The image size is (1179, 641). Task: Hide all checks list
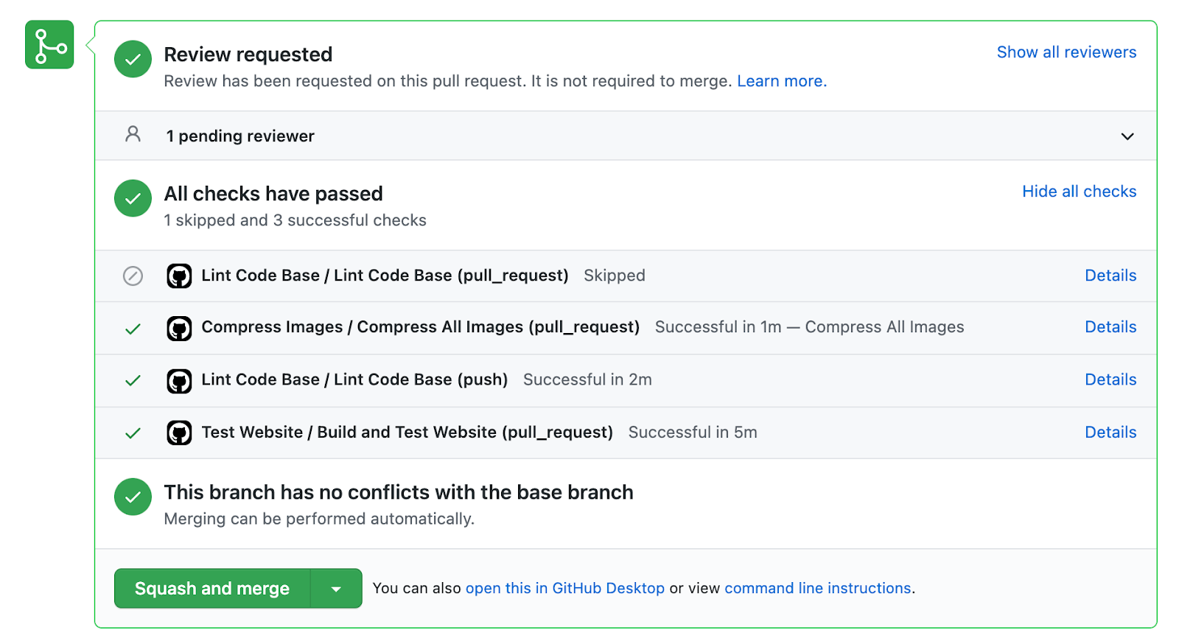(1079, 192)
